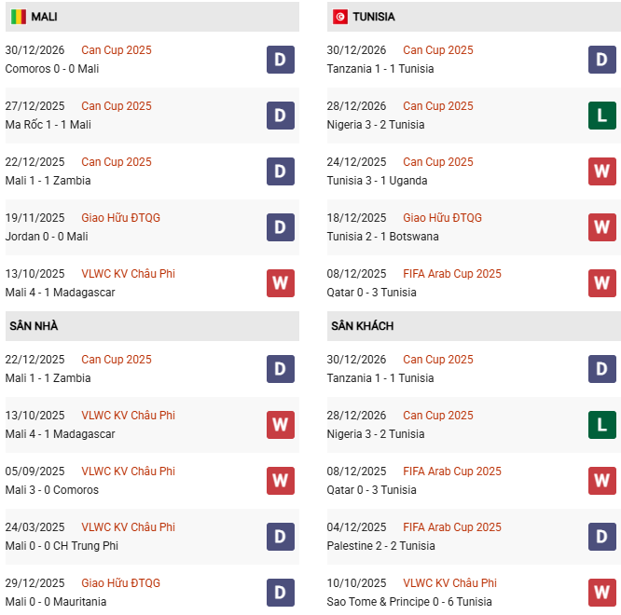Click the L badge for Nigeria 3 - 2 Tunisia in Tunisia's recent form list
This screenshot has width=621, height=615.
click(x=602, y=116)
